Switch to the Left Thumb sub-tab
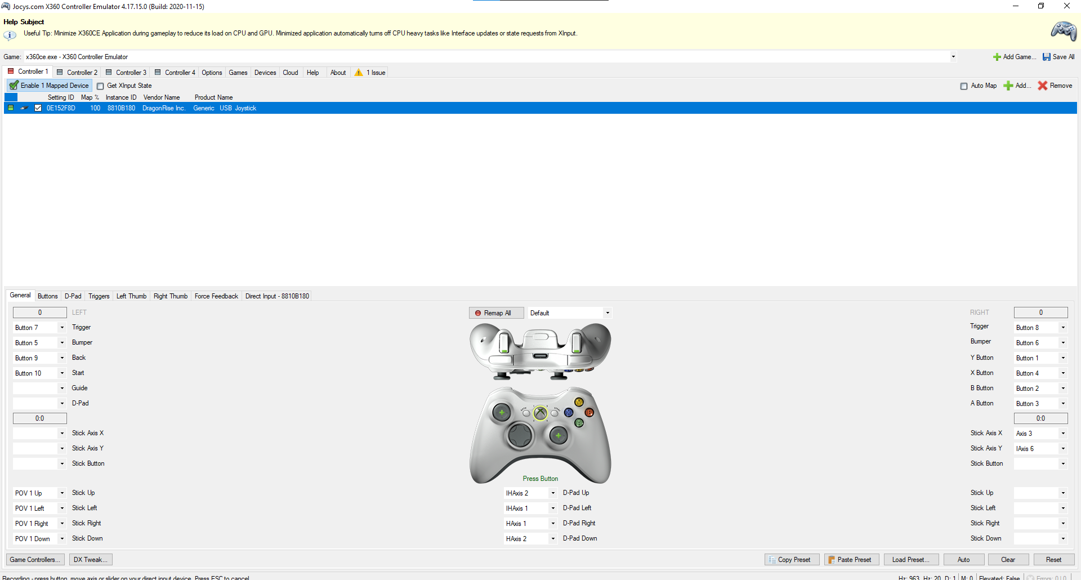 point(131,296)
